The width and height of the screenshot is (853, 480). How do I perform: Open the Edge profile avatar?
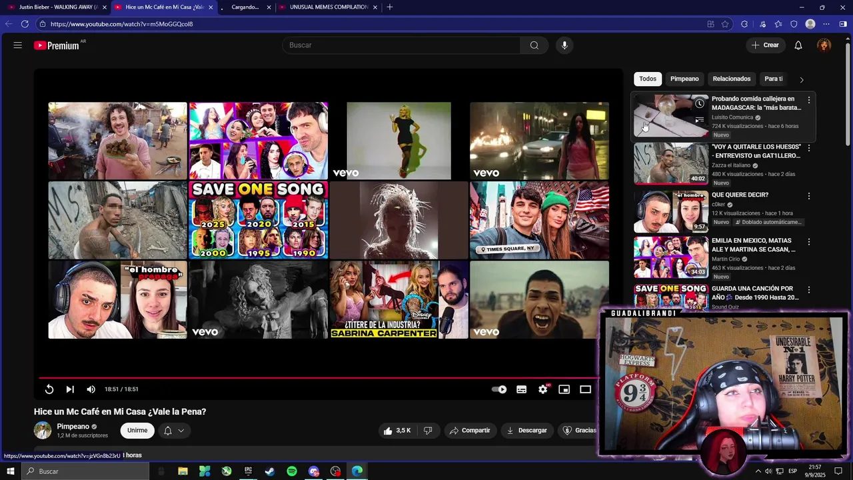click(x=810, y=24)
